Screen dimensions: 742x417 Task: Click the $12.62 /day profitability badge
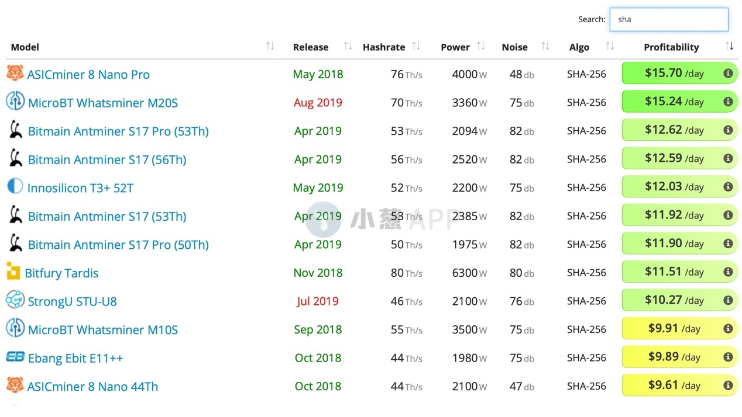pos(680,130)
